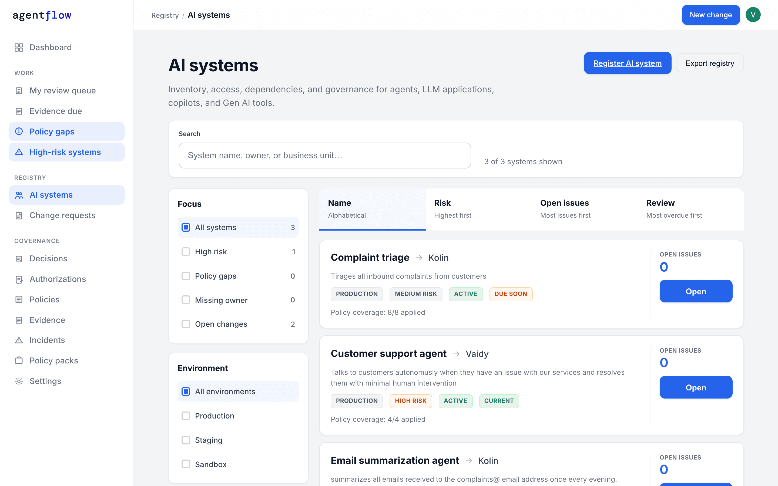Toggle the All environments checkbox
Image resolution: width=778 pixels, height=486 pixels.
tap(186, 391)
